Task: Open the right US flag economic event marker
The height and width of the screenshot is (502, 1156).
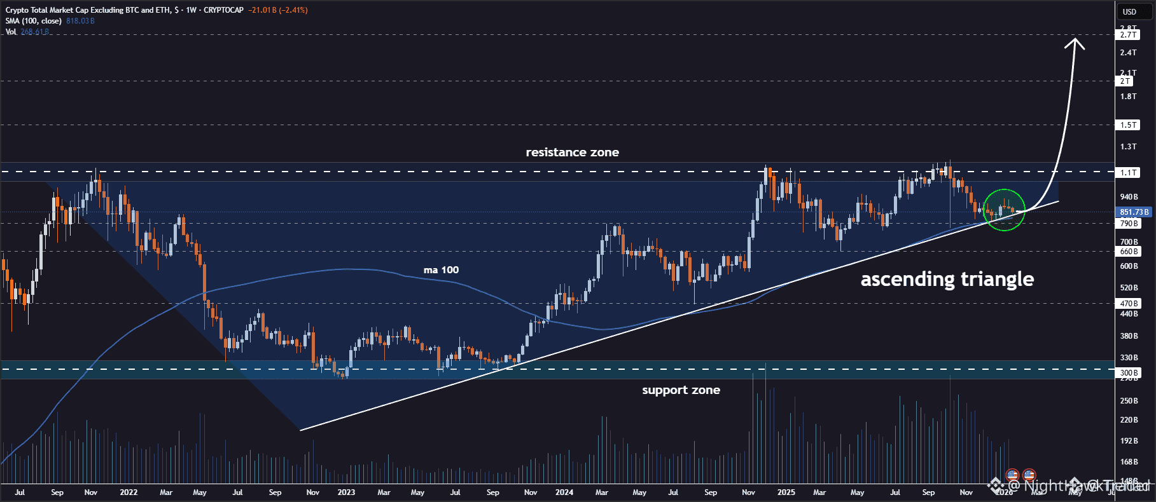Action: pyautogui.click(x=1029, y=475)
